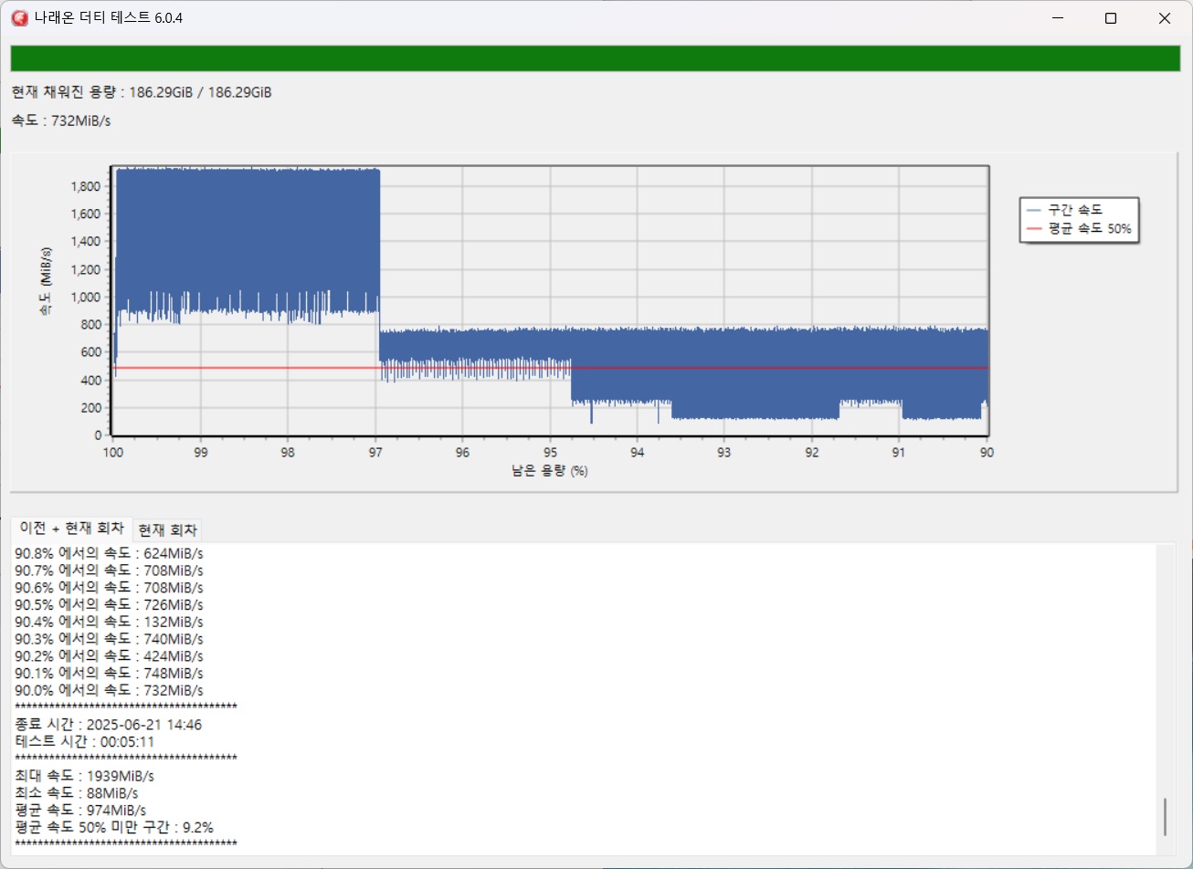Select the '이전 + 현재 회차' tab
The image size is (1193, 869).
coord(71,529)
